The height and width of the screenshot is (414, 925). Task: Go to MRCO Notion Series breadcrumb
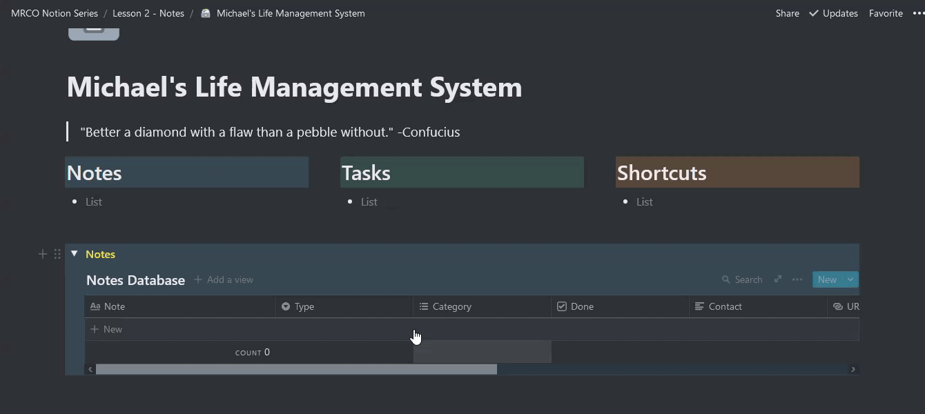tap(55, 13)
